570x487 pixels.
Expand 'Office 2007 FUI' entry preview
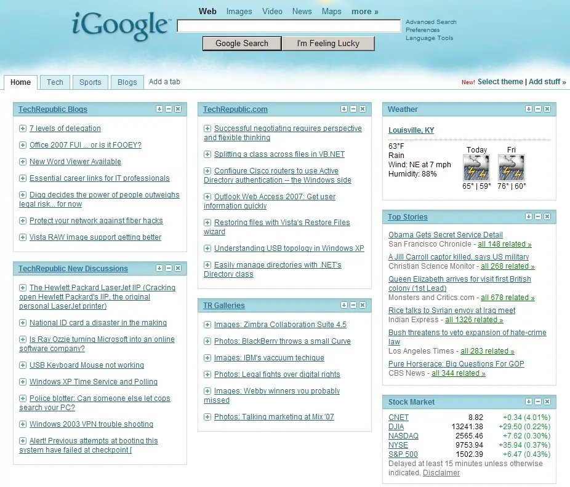pyautogui.click(x=23, y=145)
